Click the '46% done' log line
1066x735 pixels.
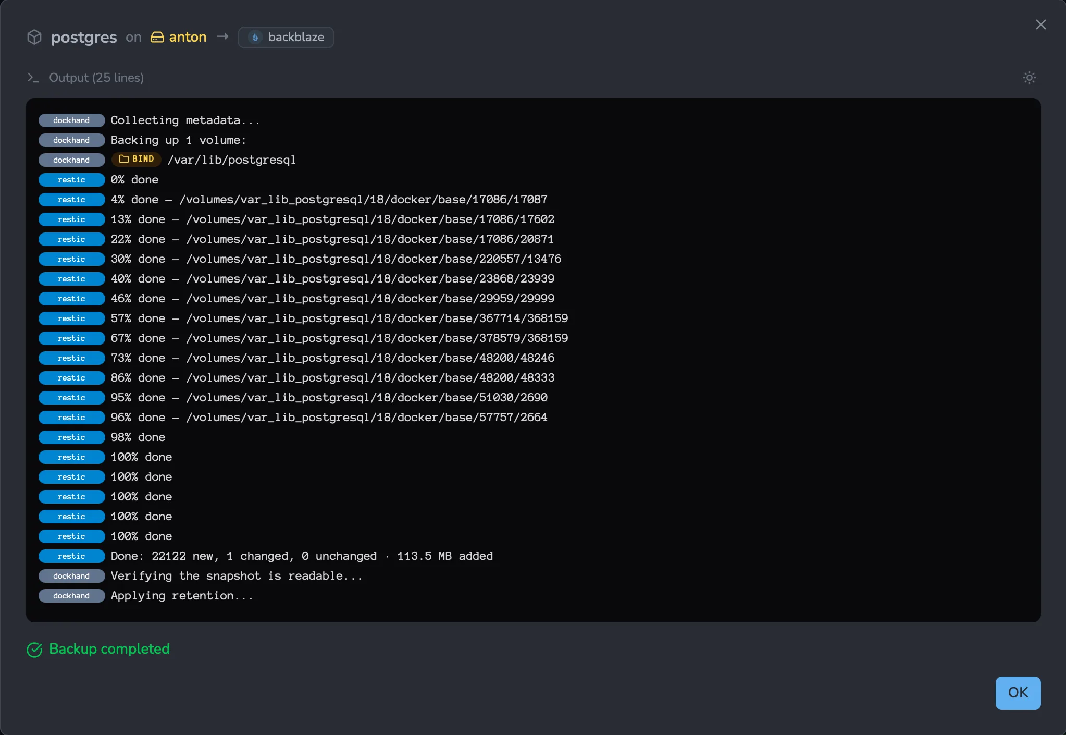(x=332, y=299)
